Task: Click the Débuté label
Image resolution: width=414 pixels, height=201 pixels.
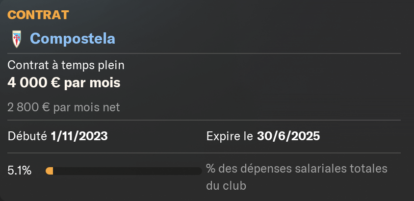Action: pos(27,136)
